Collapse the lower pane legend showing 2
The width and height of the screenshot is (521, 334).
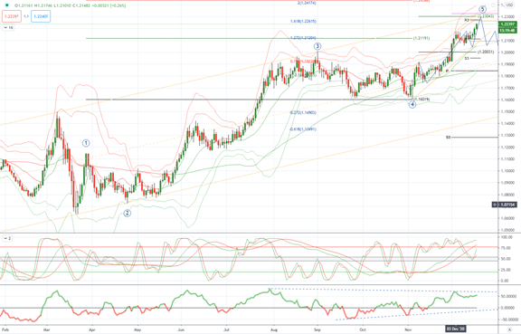click(x=7, y=238)
